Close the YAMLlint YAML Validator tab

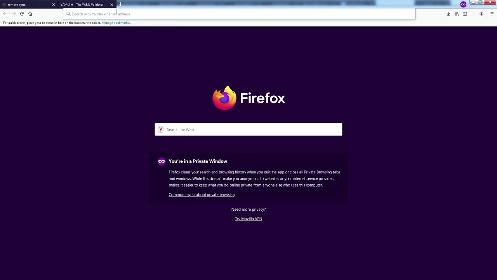click(112, 5)
